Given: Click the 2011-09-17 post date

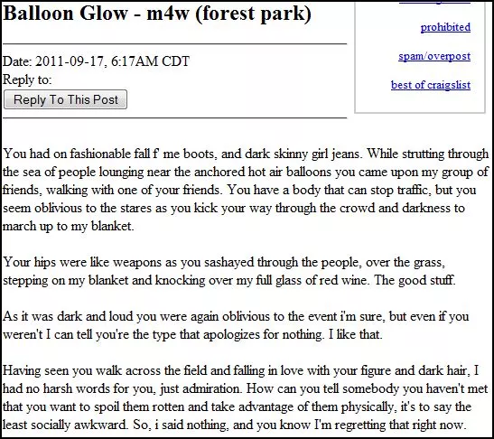Looking at the screenshot, I should pyautogui.click(x=70, y=61).
